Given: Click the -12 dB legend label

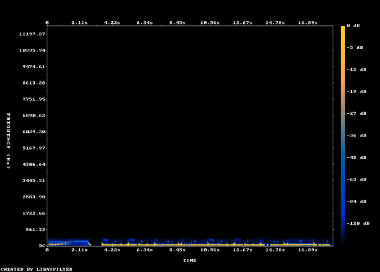Looking at the screenshot, I should 357,69.
